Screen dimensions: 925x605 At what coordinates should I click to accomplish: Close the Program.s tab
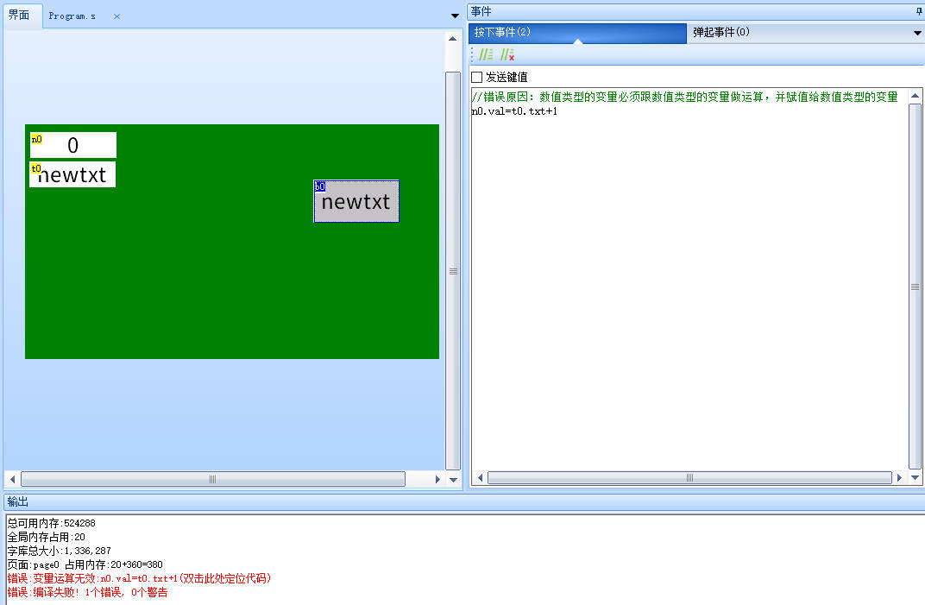point(117,16)
